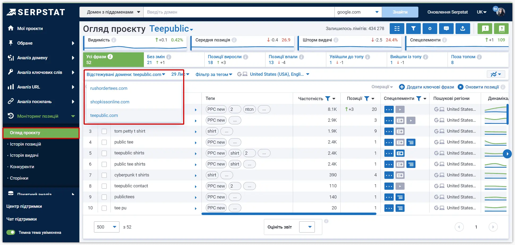Check the box for 'public tee' row

104,142
